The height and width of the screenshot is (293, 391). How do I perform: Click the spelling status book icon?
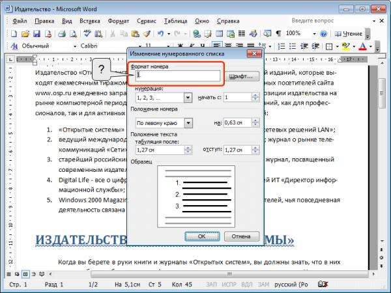[x=323, y=285]
